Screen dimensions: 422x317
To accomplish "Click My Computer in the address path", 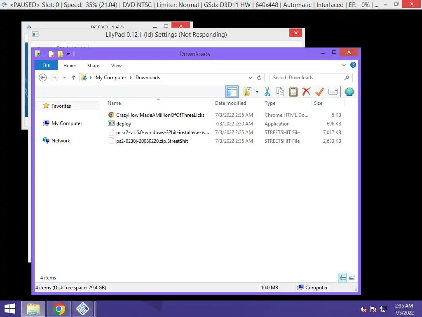I will [x=110, y=78].
